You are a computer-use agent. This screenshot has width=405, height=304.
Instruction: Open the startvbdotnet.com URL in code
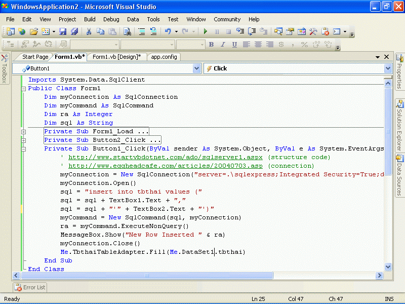coord(166,157)
